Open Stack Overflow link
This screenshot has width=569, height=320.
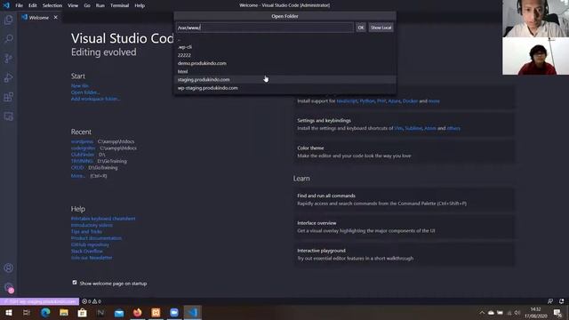point(87,251)
